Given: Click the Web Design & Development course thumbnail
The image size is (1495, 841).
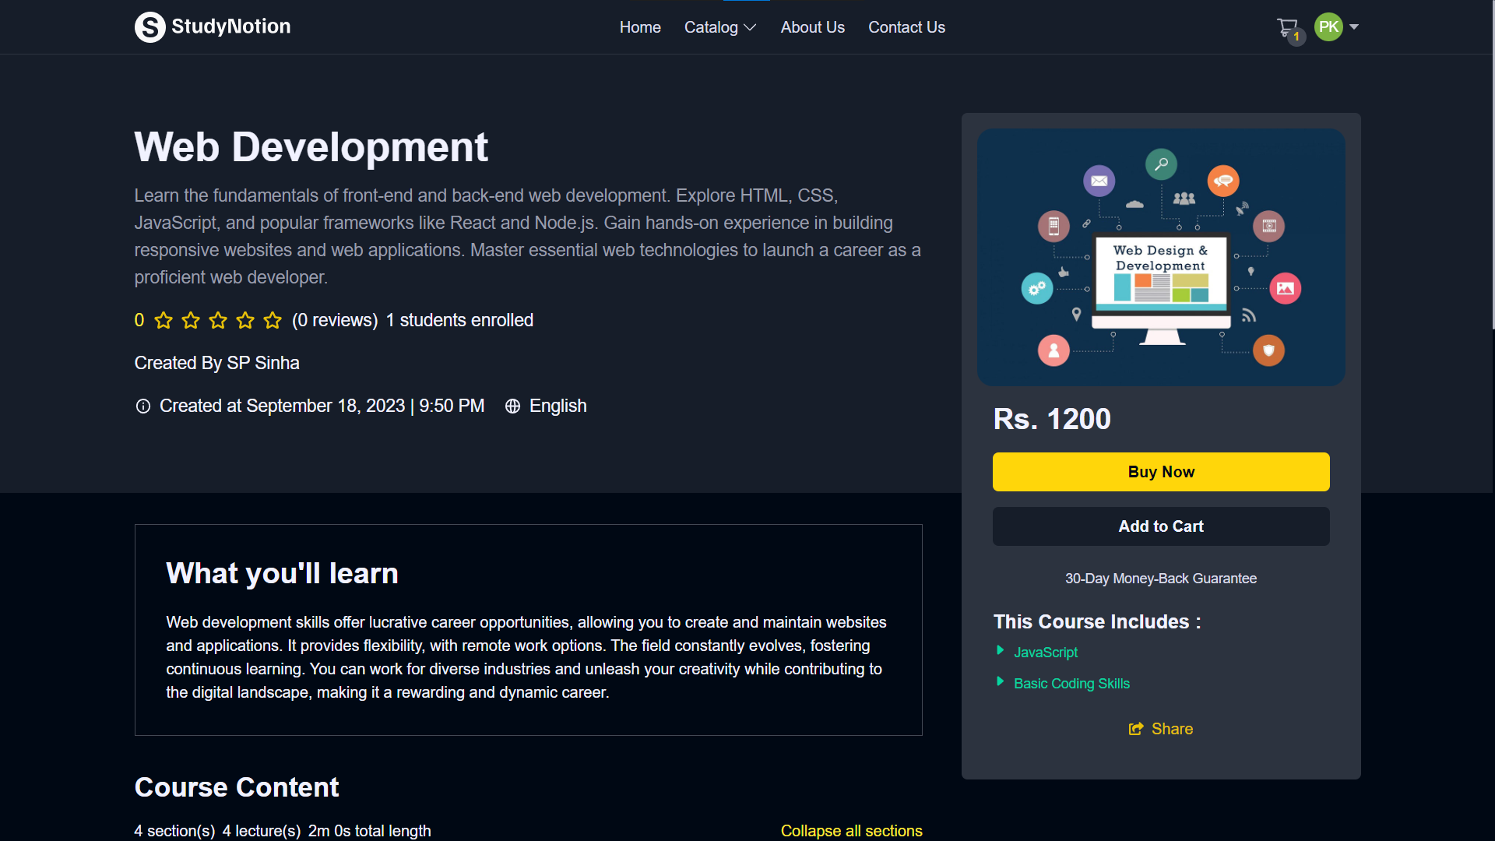Looking at the screenshot, I should click(1161, 257).
